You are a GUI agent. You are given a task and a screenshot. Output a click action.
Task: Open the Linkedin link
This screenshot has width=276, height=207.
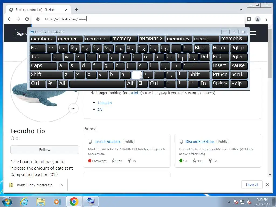coord(105,103)
